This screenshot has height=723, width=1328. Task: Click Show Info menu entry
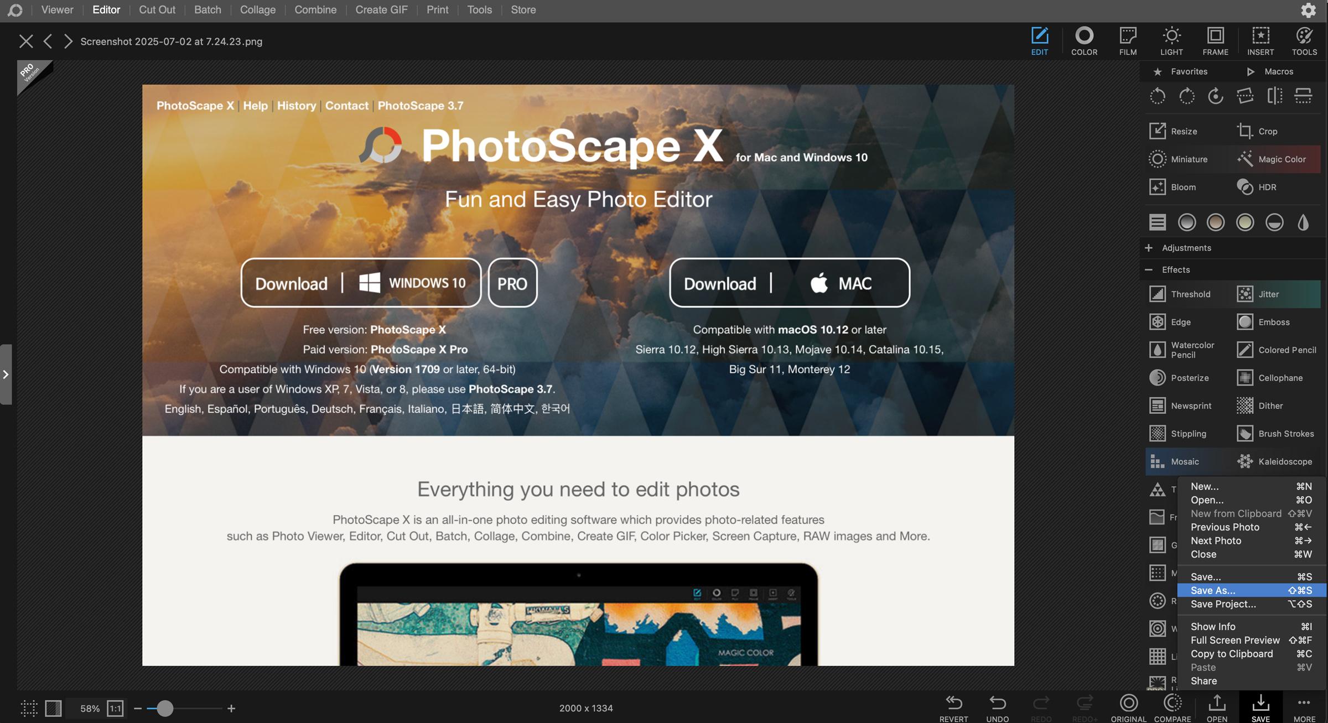click(x=1251, y=626)
